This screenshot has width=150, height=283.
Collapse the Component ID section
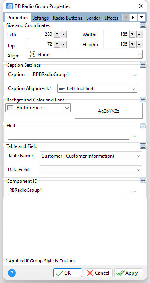pyautogui.click(x=143, y=181)
